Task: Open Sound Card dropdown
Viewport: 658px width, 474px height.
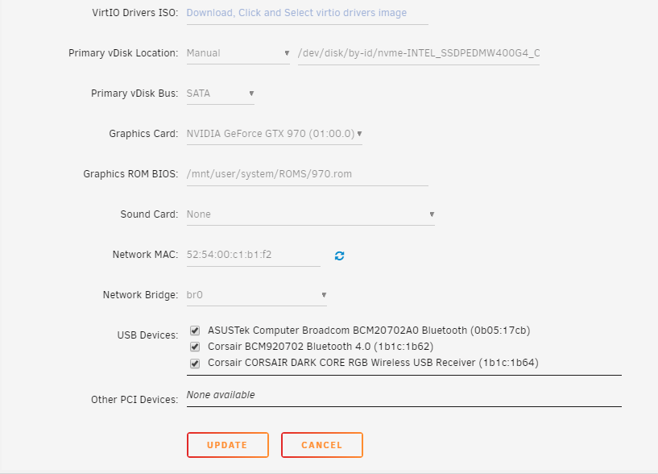Action: (311, 214)
